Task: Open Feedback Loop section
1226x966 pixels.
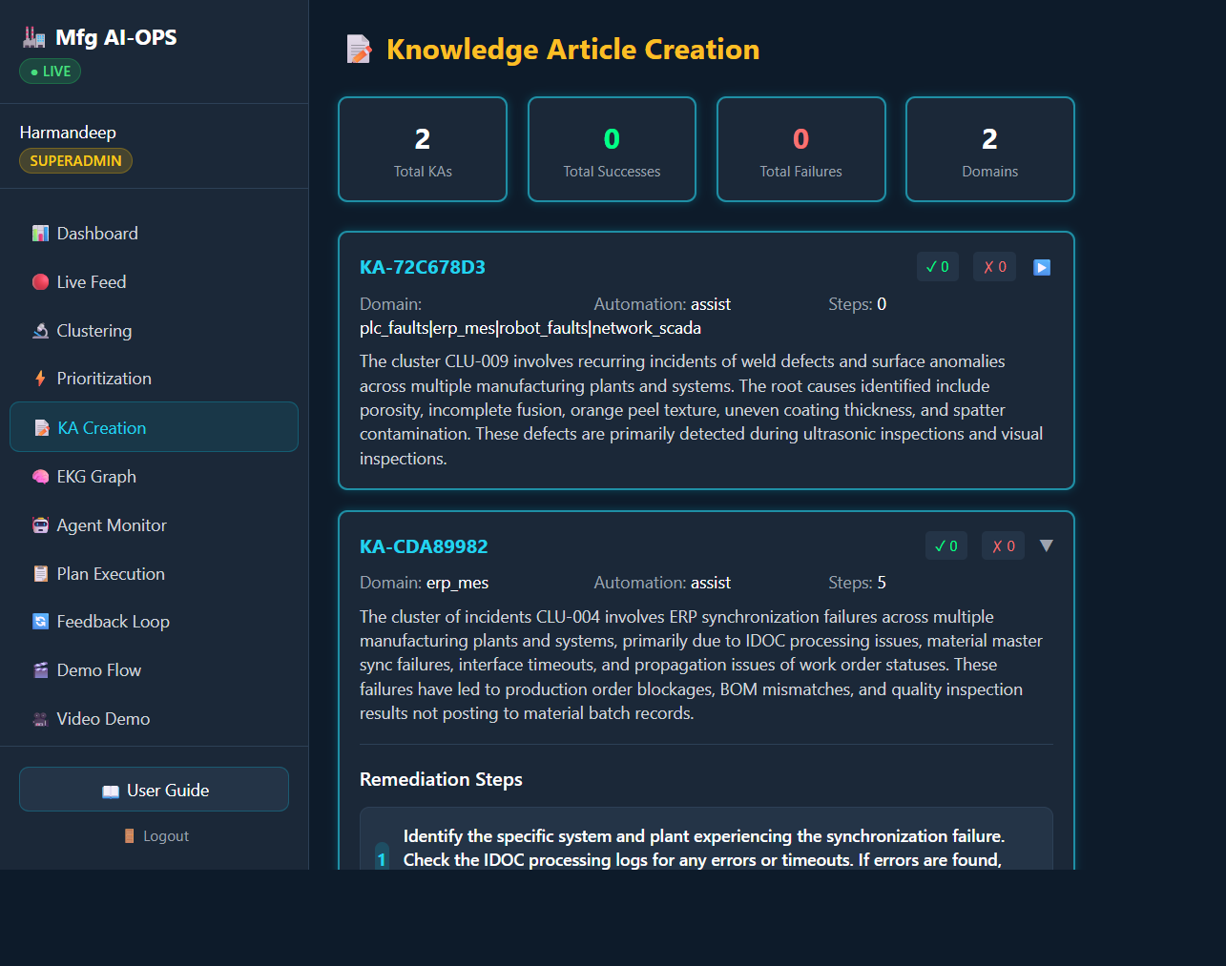Action: 154,622
